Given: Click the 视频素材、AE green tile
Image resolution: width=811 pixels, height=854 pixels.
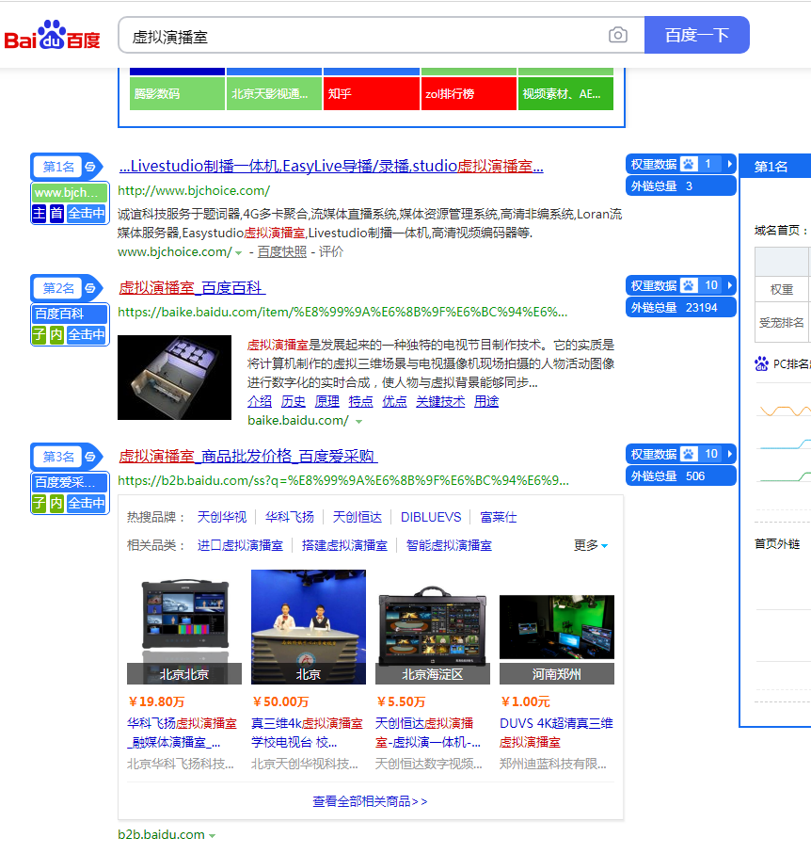Looking at the screenshot, I should click(565, 93).
